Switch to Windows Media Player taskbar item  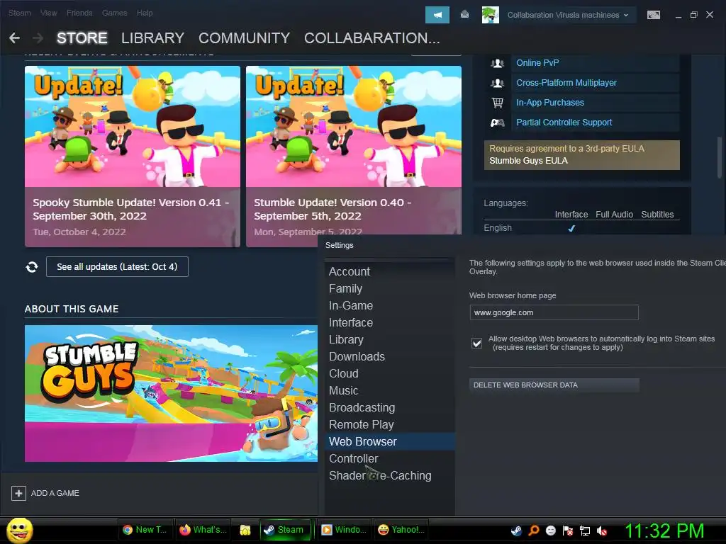coord(345,530)
